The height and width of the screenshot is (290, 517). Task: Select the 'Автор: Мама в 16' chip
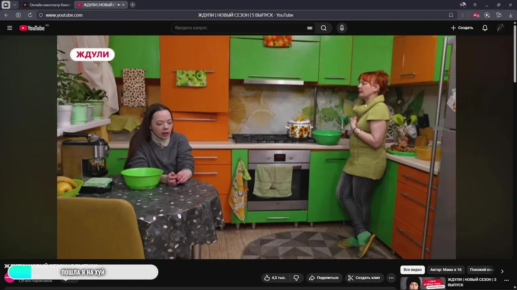[446, 270]
